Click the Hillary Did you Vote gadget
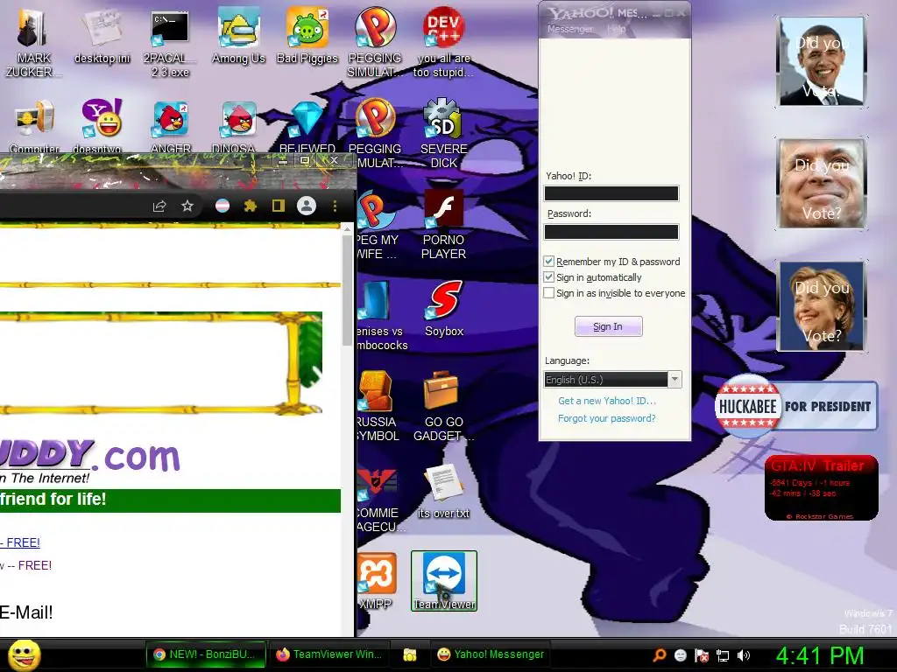 point(822,305)
